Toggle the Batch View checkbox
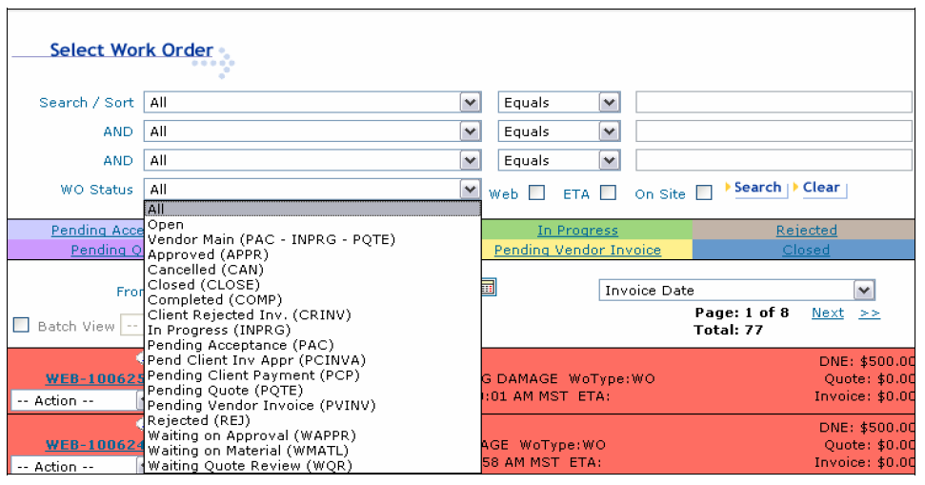925x485 pixels. (21, 325)
